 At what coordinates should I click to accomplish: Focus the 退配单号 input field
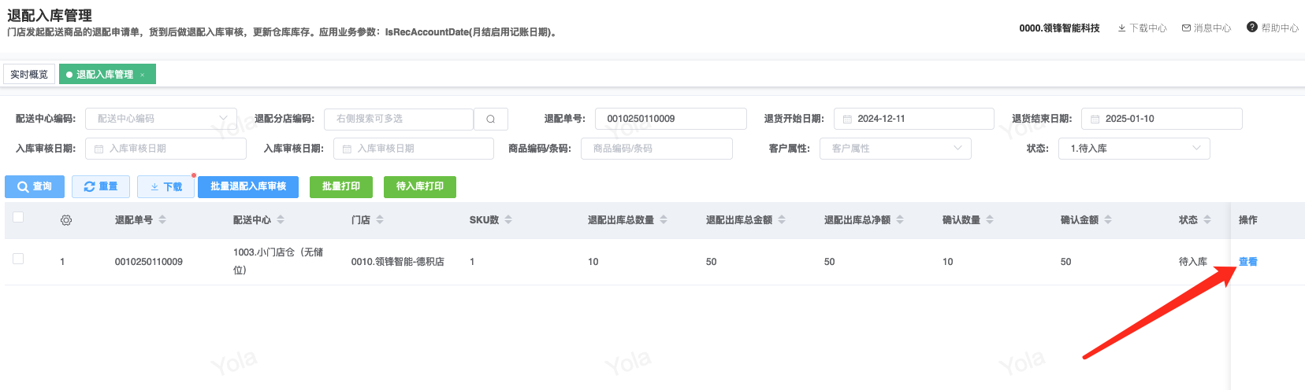tap(671, 119)
